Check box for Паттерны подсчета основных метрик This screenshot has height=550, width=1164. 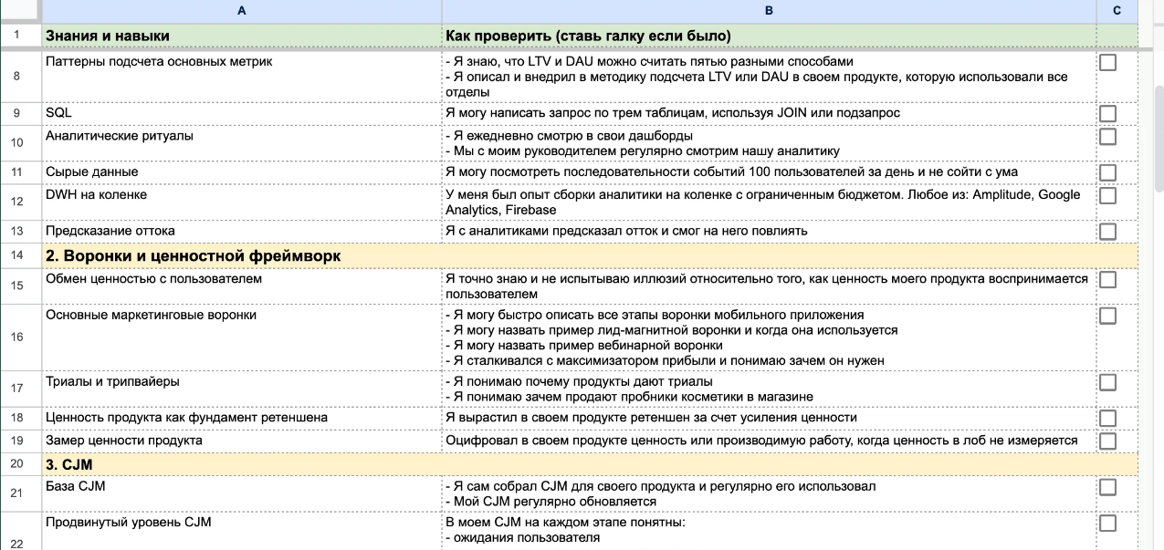point(1107,62)
